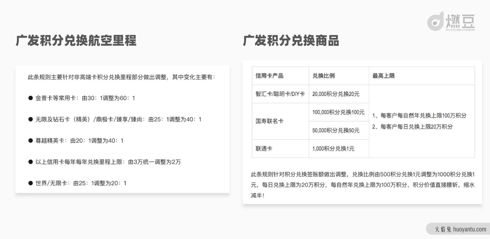Viewport: 490px width, 239px height.
Task: Click the paragraph starting 此条规则针对积分兑换签账额
Action: point(363,185)
